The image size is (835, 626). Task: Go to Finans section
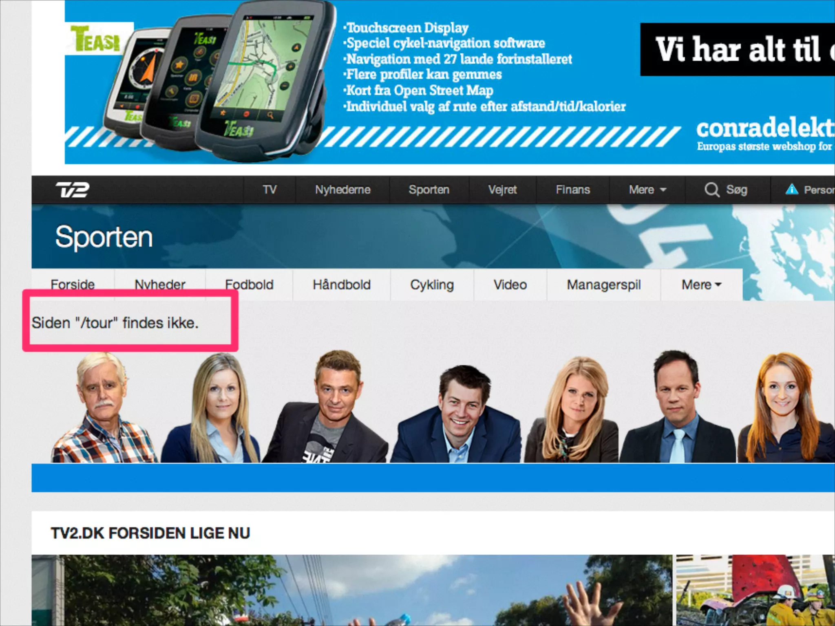(x=572, y=190)
